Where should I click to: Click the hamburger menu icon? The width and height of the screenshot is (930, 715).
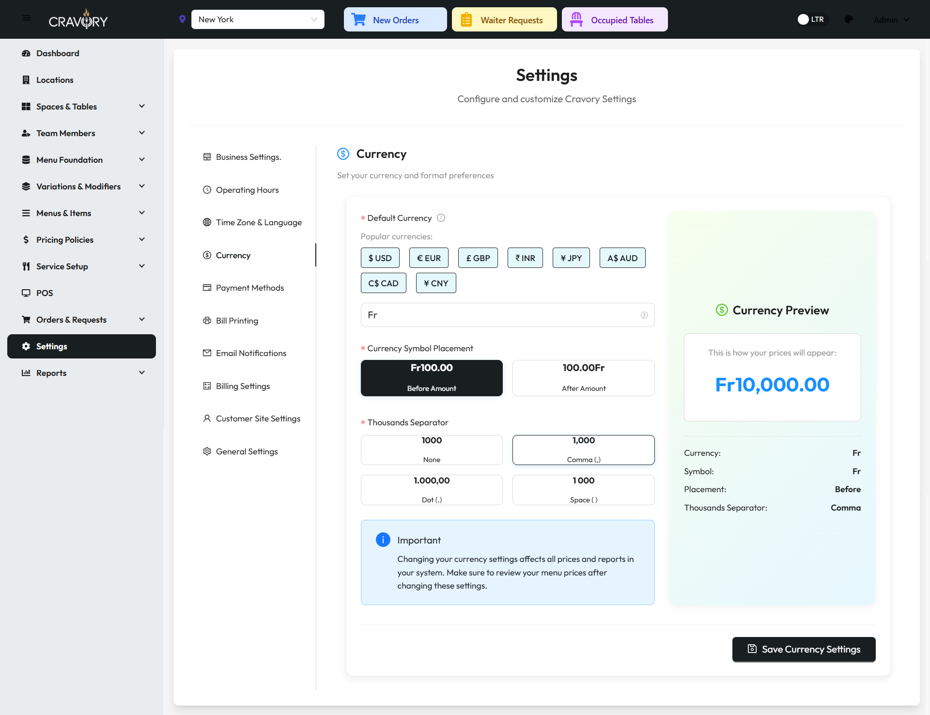point(27,18)
